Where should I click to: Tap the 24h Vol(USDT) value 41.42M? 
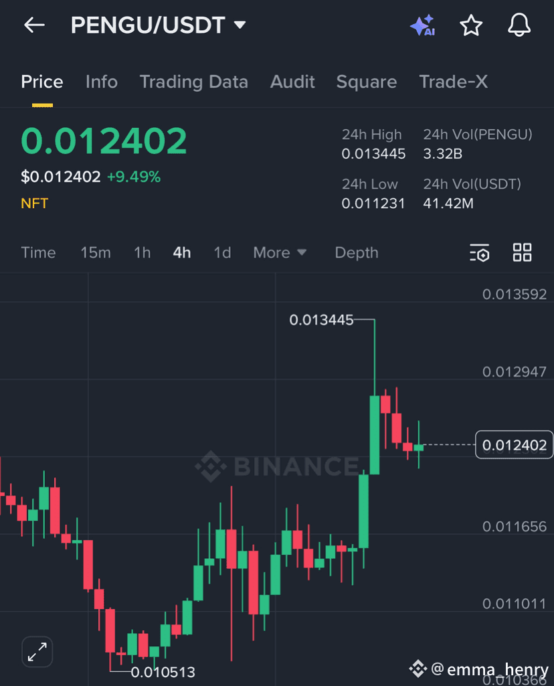(x=448, y=203)
